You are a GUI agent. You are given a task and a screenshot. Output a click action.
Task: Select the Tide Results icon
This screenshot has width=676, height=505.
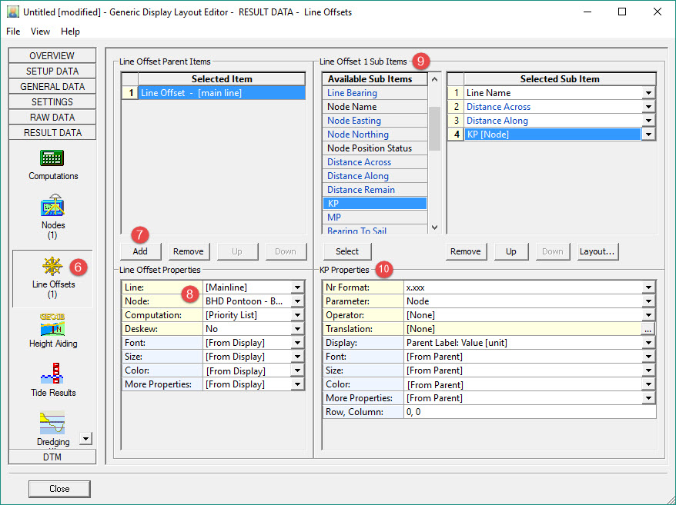[52, 374]
